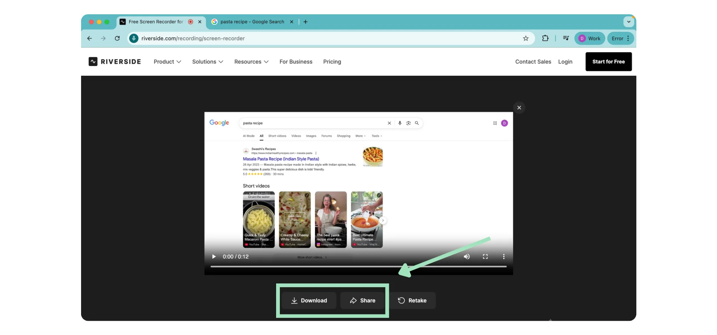Open the Error browser menu
The height and width of the screenshot is (335, 717).
[x=621, y=38]
